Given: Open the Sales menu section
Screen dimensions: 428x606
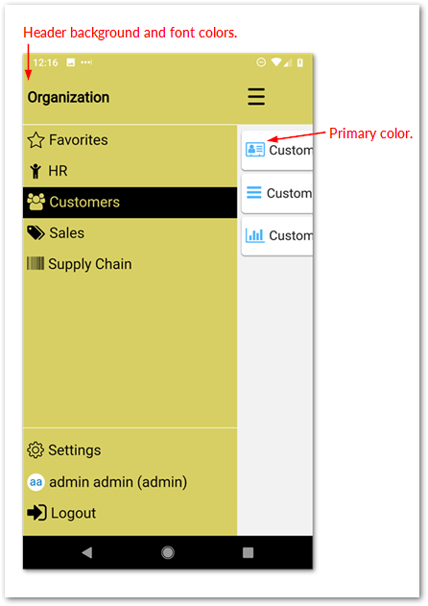Looking at the screenshot, I should [x=130, y=233].
